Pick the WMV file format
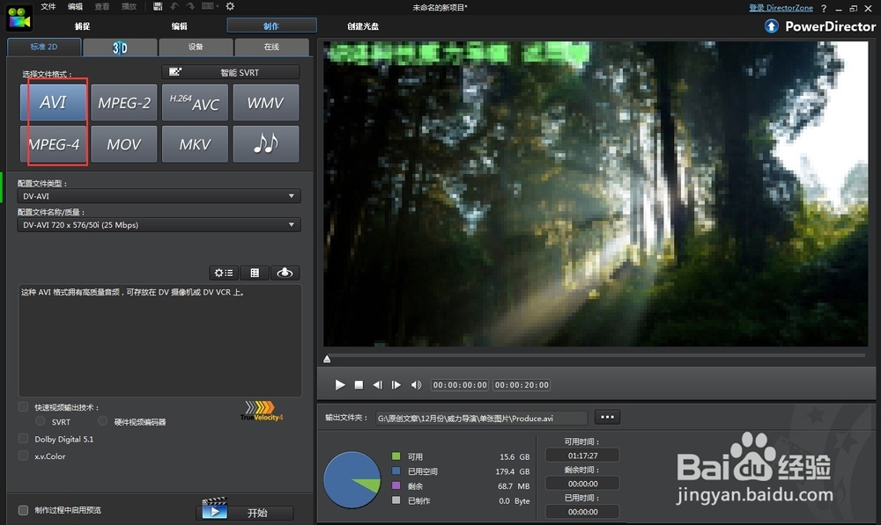Image resolution: width=881 pixels, height=525 pixels. [265, 103]
